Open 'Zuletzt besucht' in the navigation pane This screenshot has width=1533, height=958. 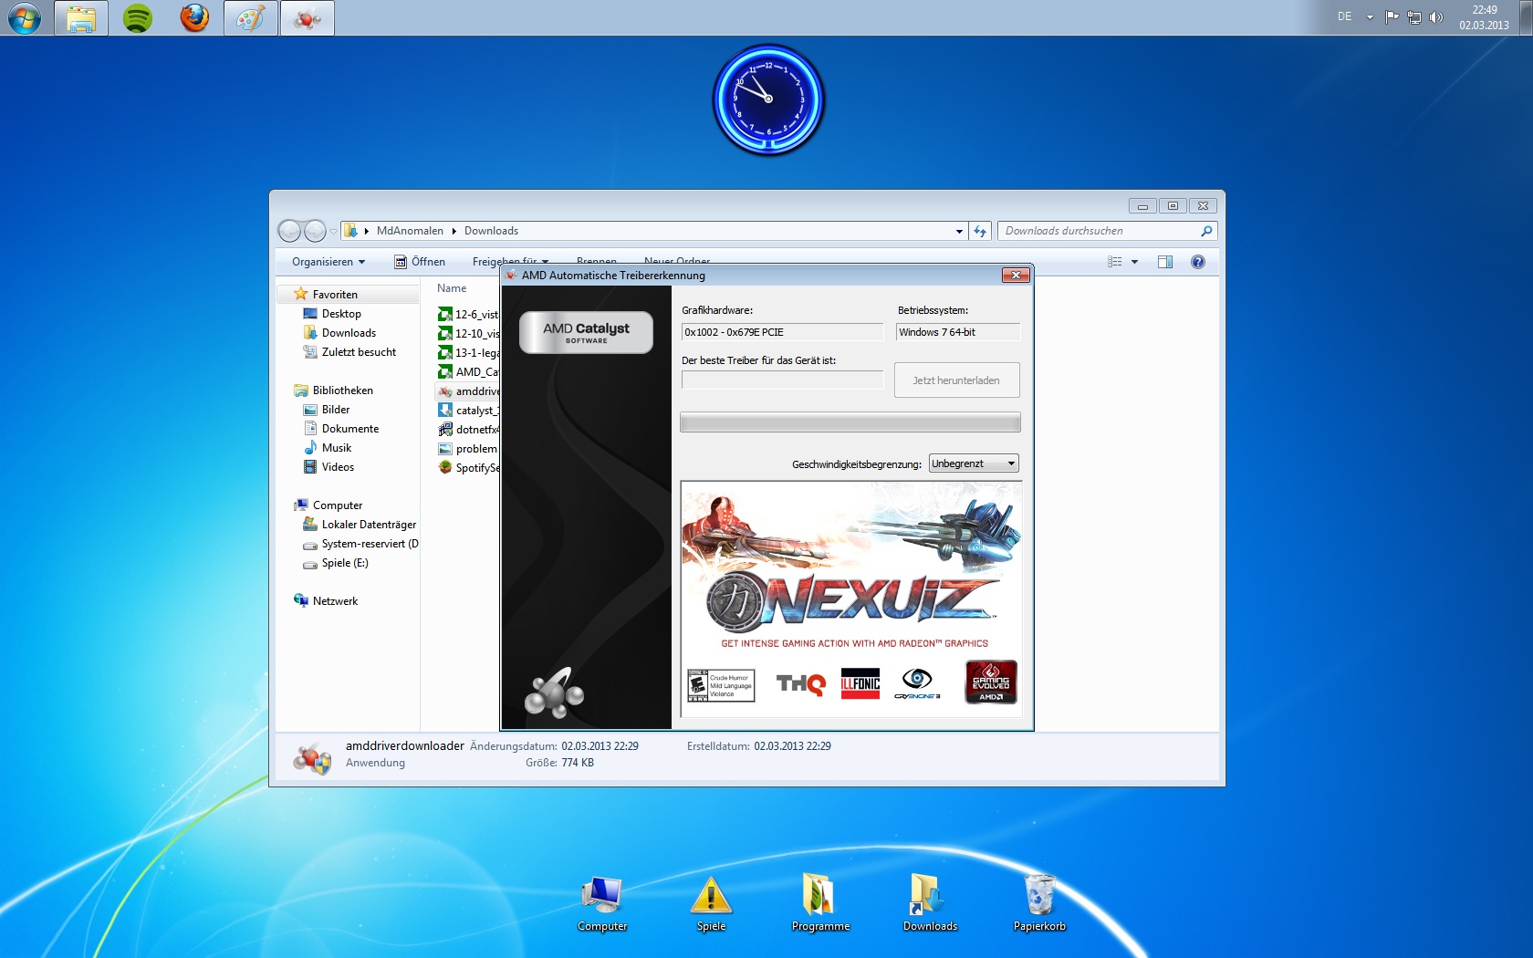tap(359, 352)
